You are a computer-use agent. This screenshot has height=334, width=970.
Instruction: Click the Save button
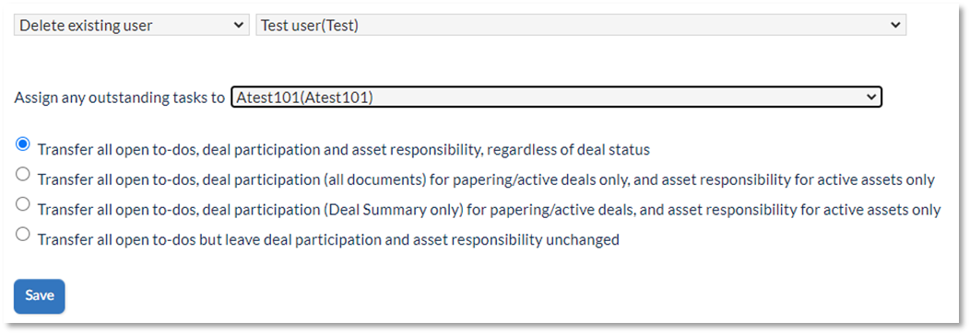click(40, 295)
